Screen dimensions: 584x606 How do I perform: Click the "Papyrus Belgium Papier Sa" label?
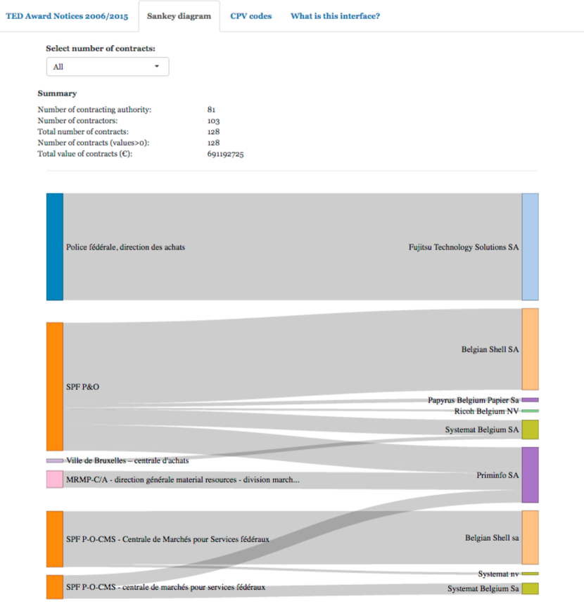coord(473,401)
